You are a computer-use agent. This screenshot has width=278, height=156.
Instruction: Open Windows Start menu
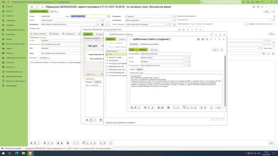(x=3, y=153)
